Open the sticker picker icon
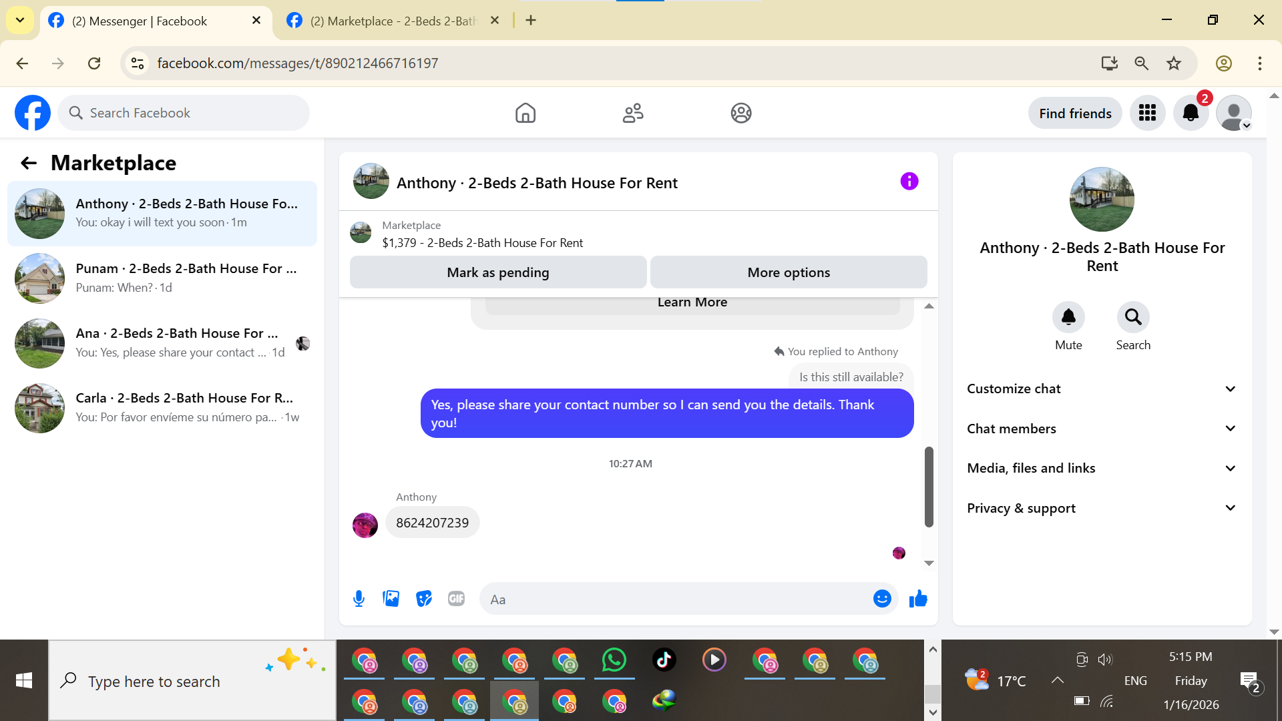1282x721 pixels. pos(424,599)
